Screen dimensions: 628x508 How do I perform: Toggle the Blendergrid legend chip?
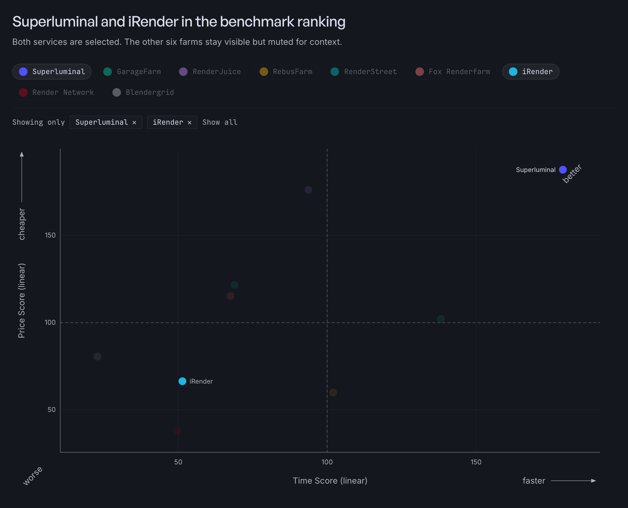tap(143, 92)
